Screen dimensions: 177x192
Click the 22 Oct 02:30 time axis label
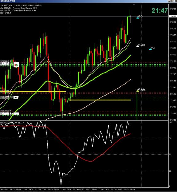coord(79,189)
